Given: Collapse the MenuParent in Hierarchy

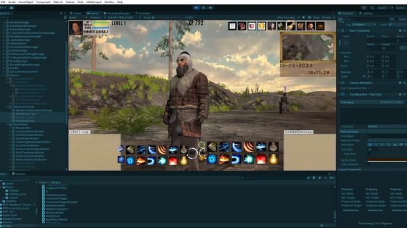Looking at the screenshot, I should coord(7,124).
